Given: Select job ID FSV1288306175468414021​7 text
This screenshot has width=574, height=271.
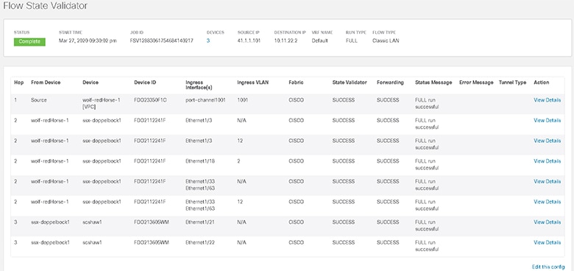Looking at the screenshot, I should click(161, 41).
